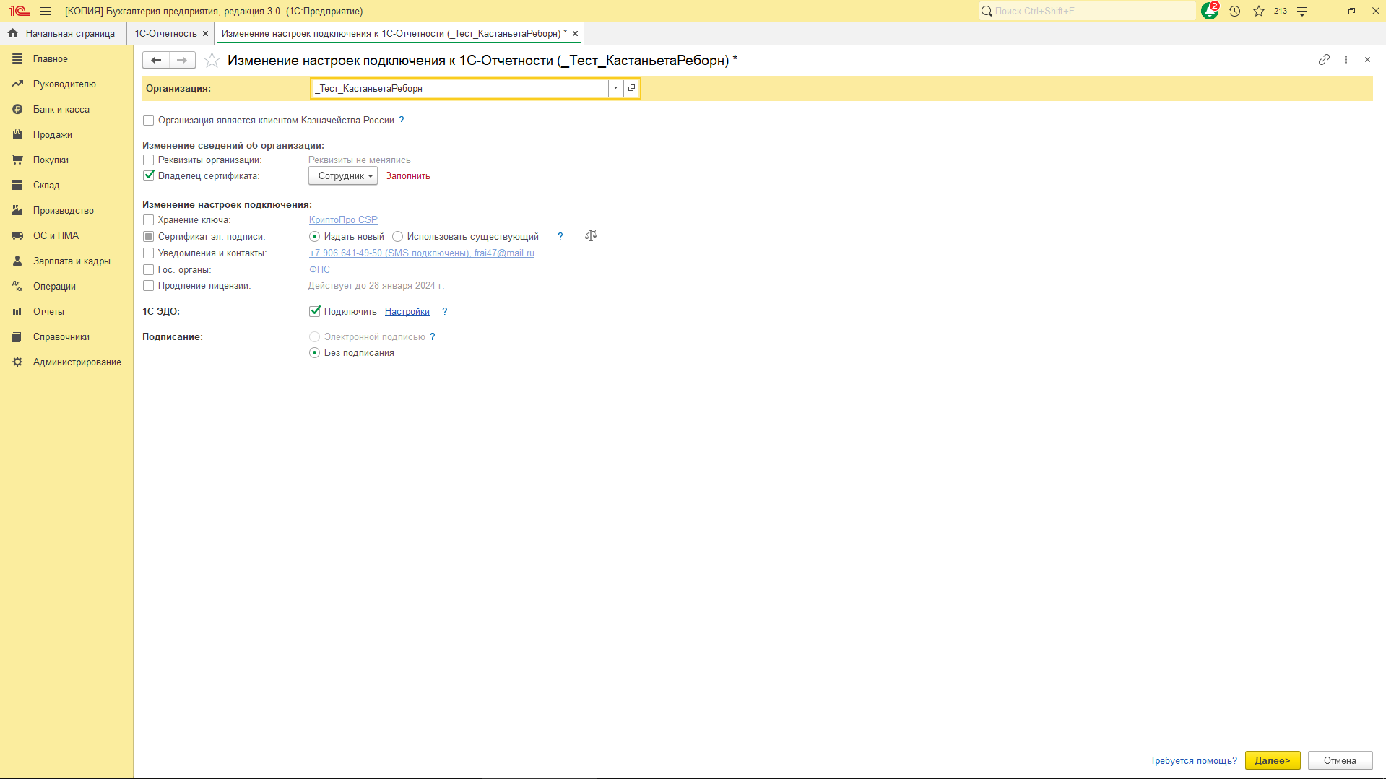This screenshot has height=779, width=1386.
Task: Check Уведомления и контакты checkbox
Action: tap(148, 253)
